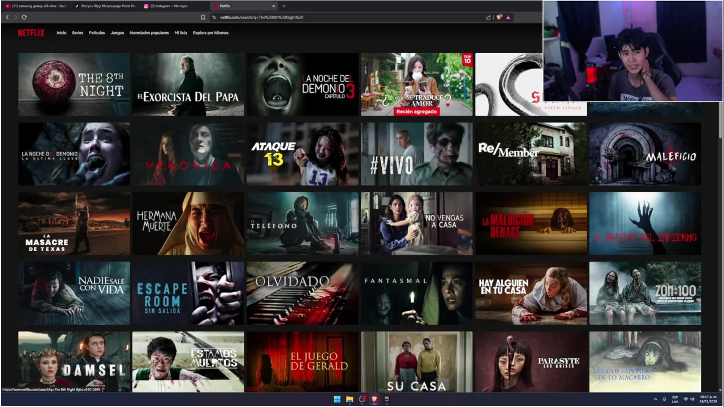Open Mi lista in Netflix navigation
Image resolution: width=724 pixels, height=407 pixels.
(x=180, y=33)
